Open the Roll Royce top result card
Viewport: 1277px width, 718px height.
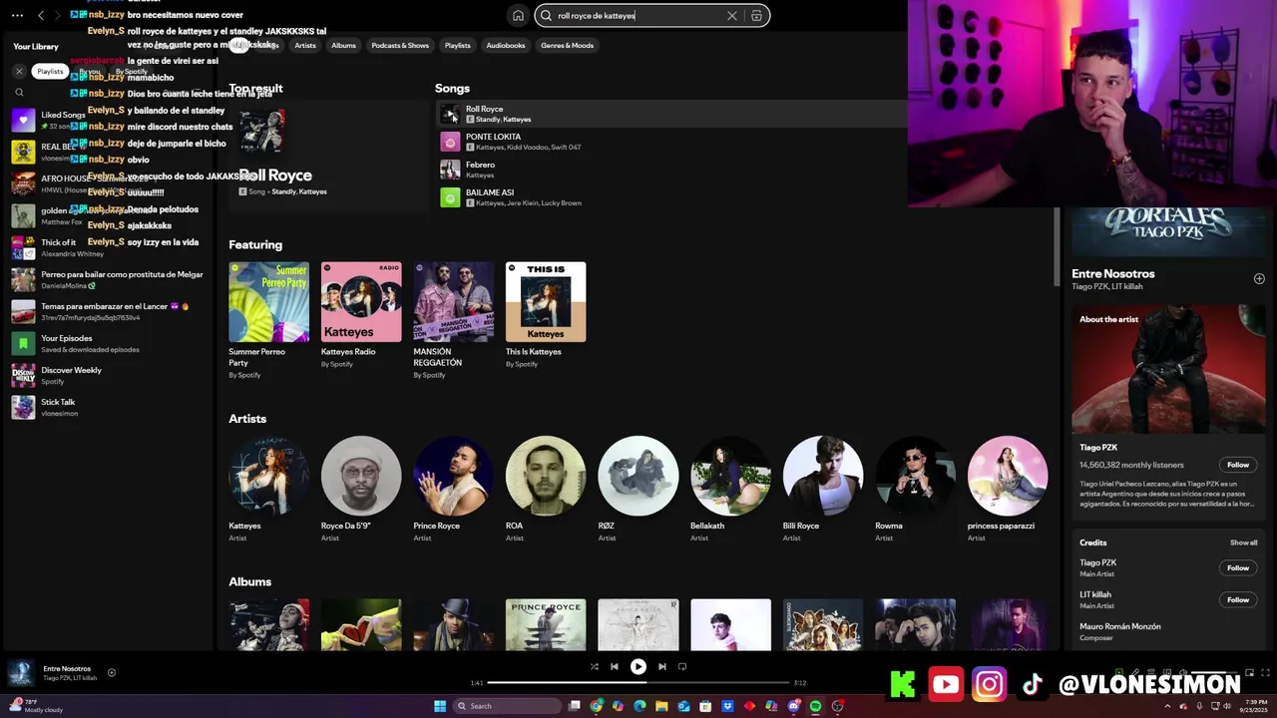click(x=327, y=156)
